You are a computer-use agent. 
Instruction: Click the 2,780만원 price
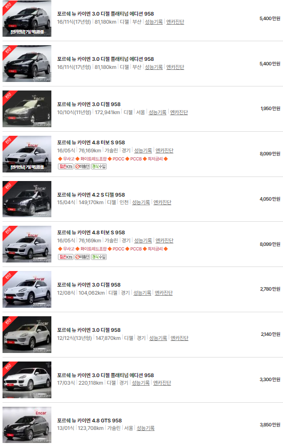(x=270, y=289)
